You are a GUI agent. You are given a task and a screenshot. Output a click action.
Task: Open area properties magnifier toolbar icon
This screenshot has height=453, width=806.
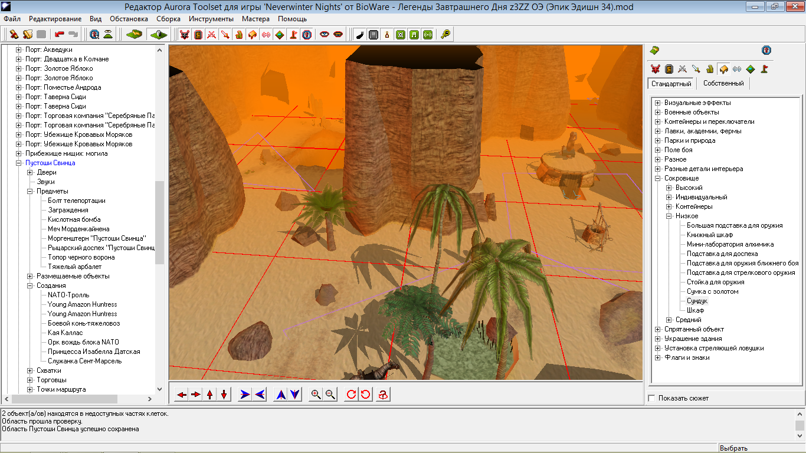pyautogui.click(x=94, y=34)
